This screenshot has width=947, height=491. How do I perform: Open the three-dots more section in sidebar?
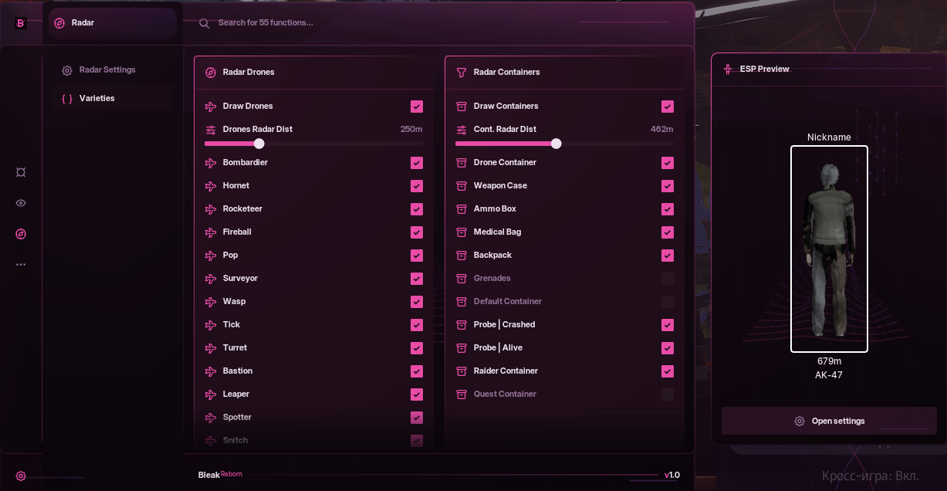click(x=21, y=264)
